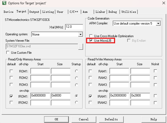
Task: Open Help for target options
Action: point(154,120)
